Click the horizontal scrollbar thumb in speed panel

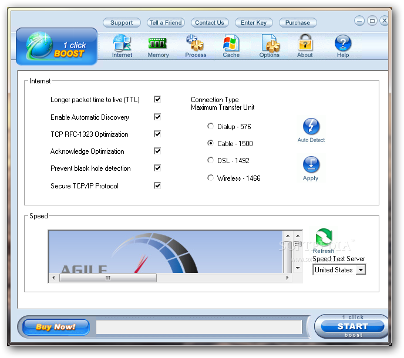tap(108, 278)
